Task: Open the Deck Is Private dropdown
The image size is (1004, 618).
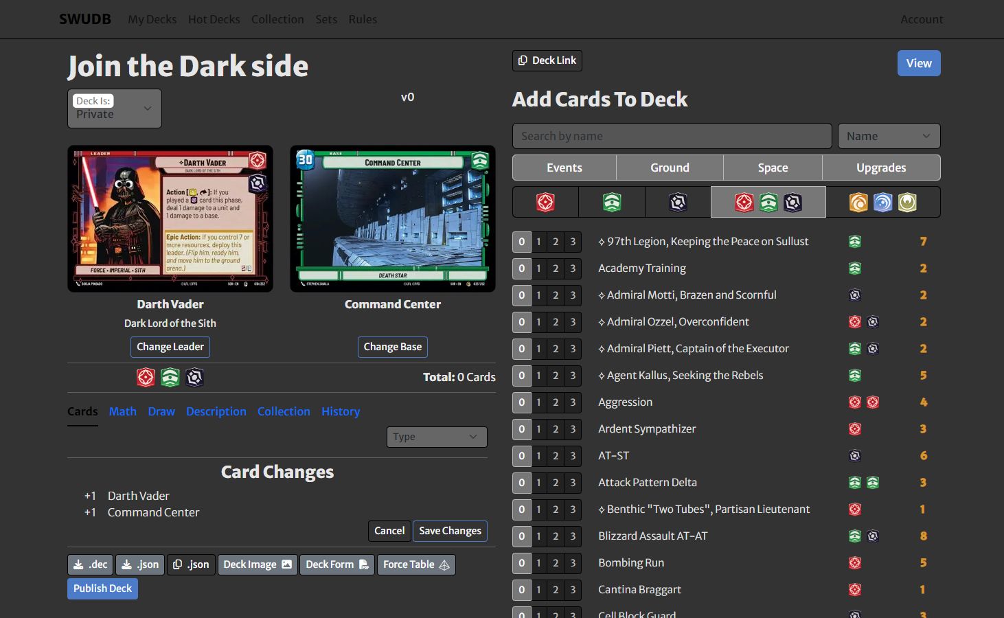Action: pos(115,108)
